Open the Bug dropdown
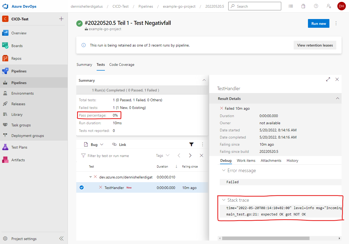Screen dimensions: 349x244 click(x=93, y=145)
